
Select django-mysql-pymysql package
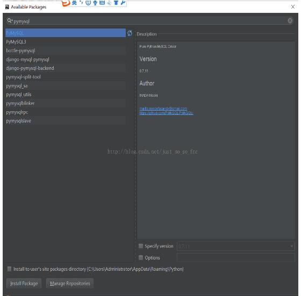tap(66, 60)
